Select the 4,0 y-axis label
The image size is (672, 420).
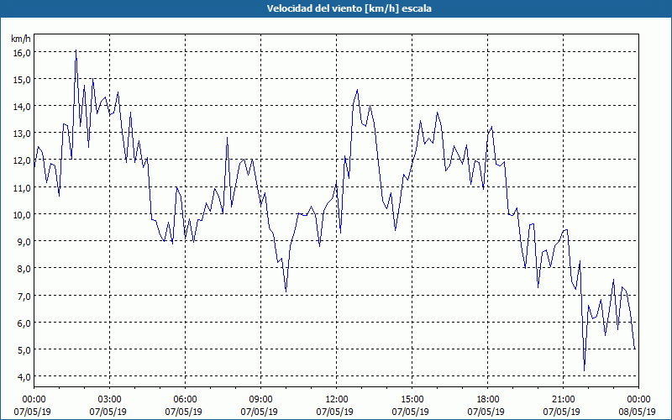(24, 377)
